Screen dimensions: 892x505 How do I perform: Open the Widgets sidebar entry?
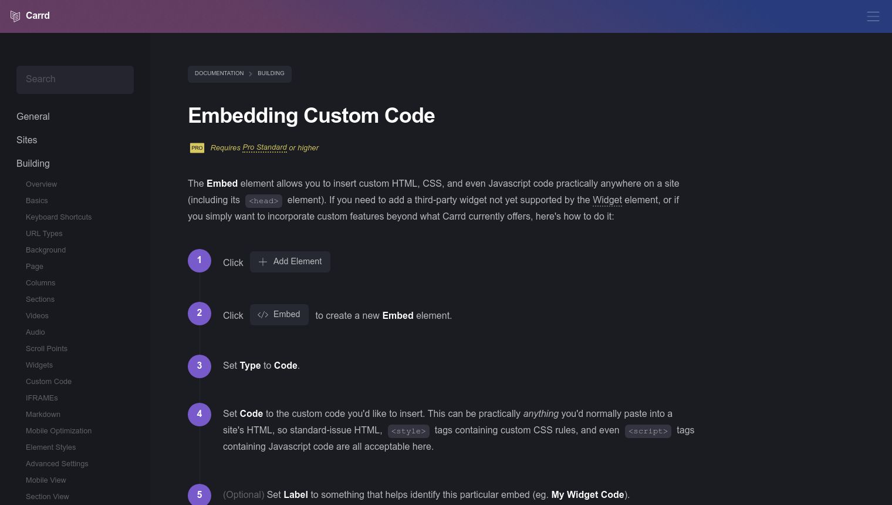point(39,365)
